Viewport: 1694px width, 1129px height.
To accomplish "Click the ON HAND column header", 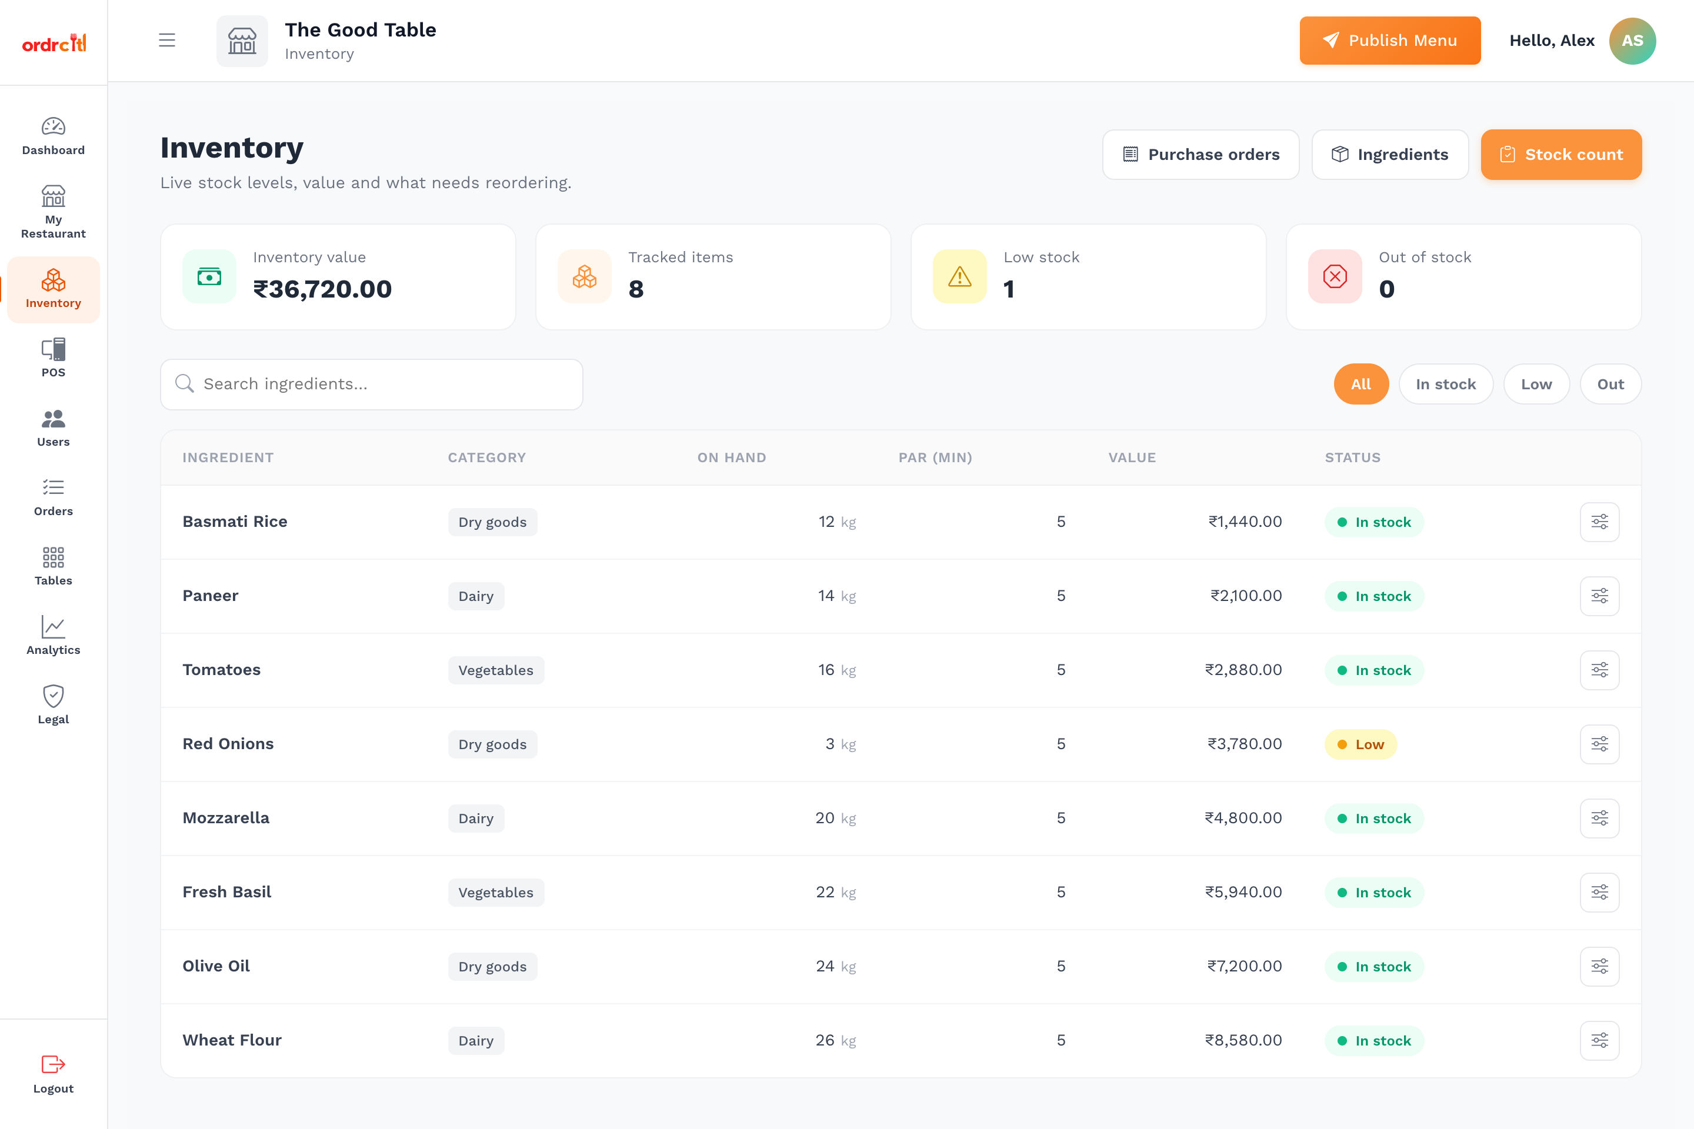I will point(731,458).
